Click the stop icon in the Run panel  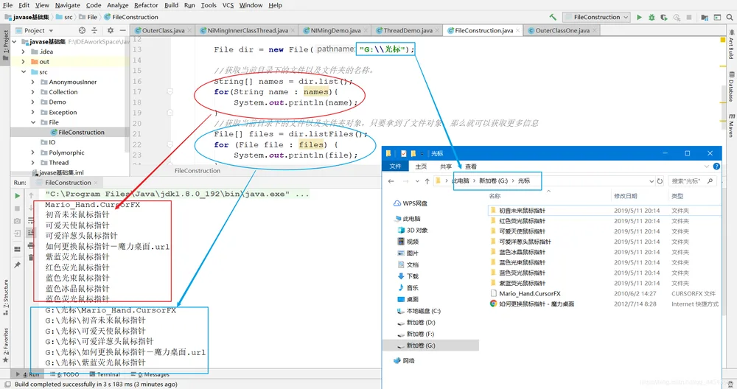point(18,208)
